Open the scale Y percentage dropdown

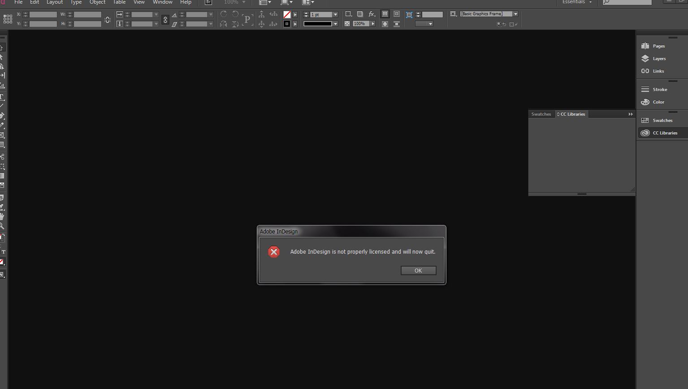pyautogui.click(x=156, y=24)
